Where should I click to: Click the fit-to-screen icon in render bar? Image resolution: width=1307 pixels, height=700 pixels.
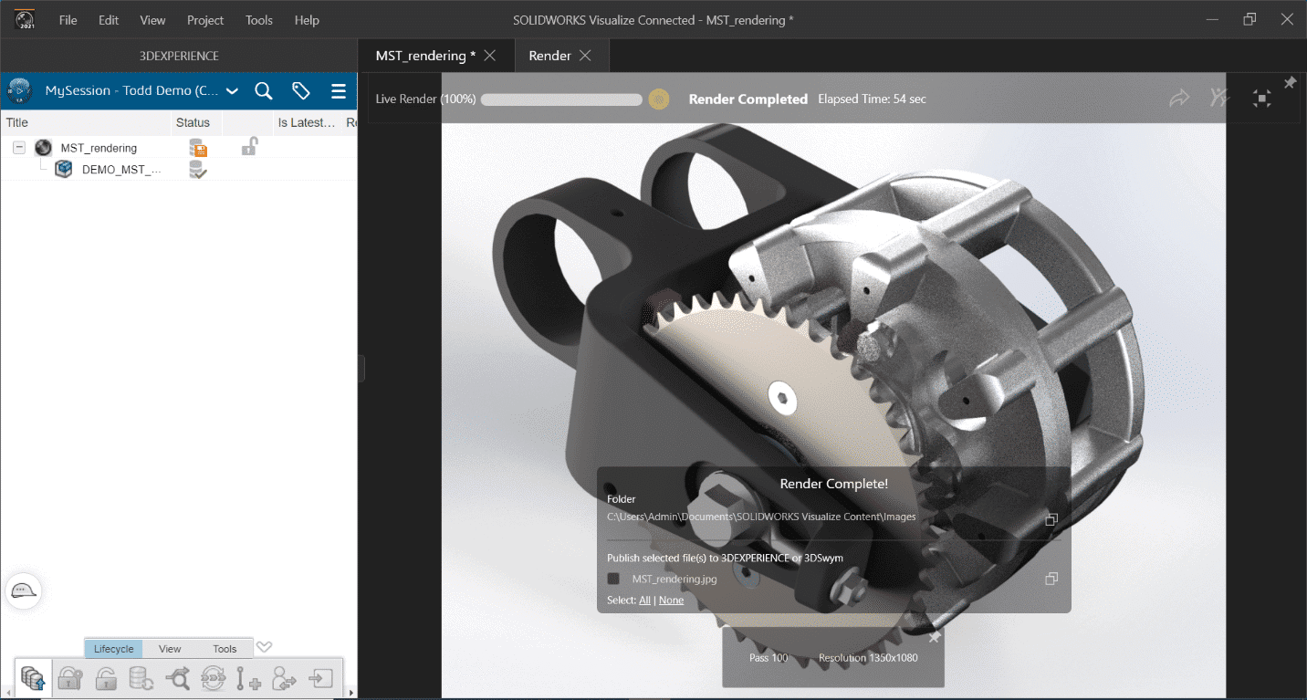pyautogui.click(x=1262, y=99)
